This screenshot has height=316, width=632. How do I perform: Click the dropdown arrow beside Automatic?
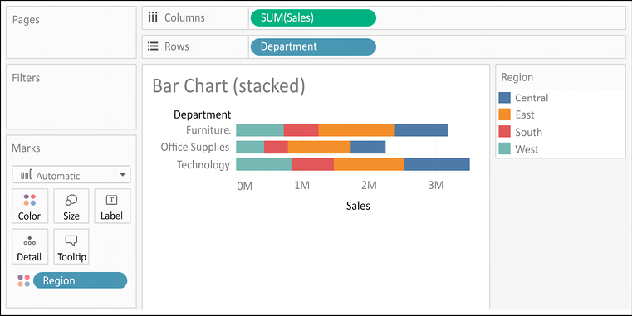click(123, 175)
